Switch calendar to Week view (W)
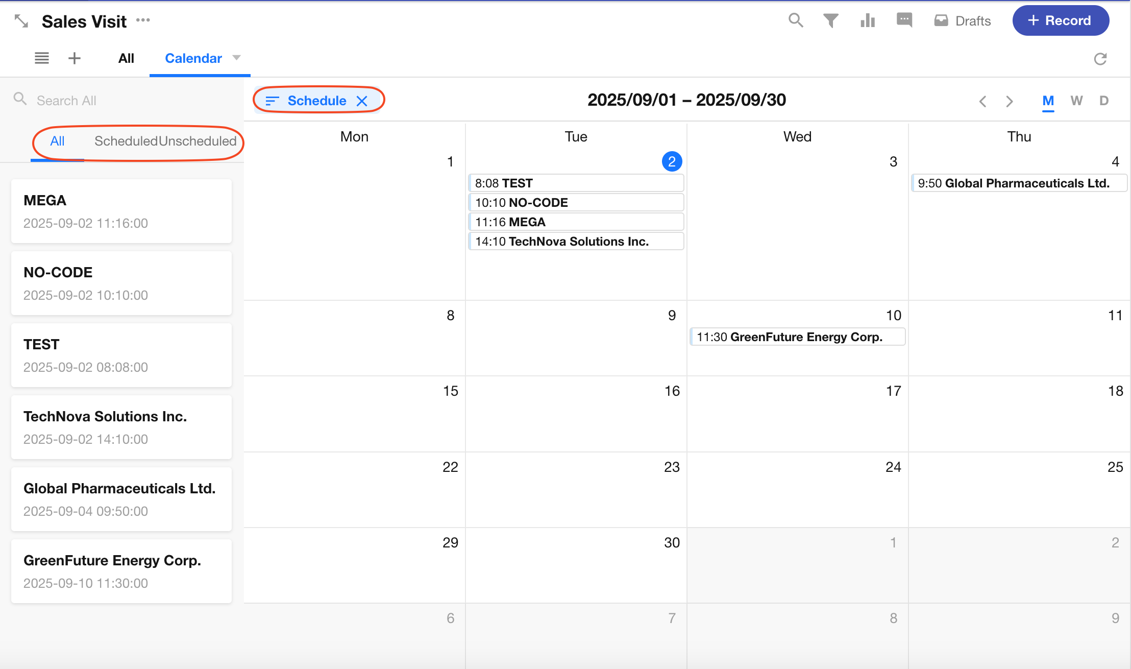The image size is (1131, 669). (x=1076, y=101)
